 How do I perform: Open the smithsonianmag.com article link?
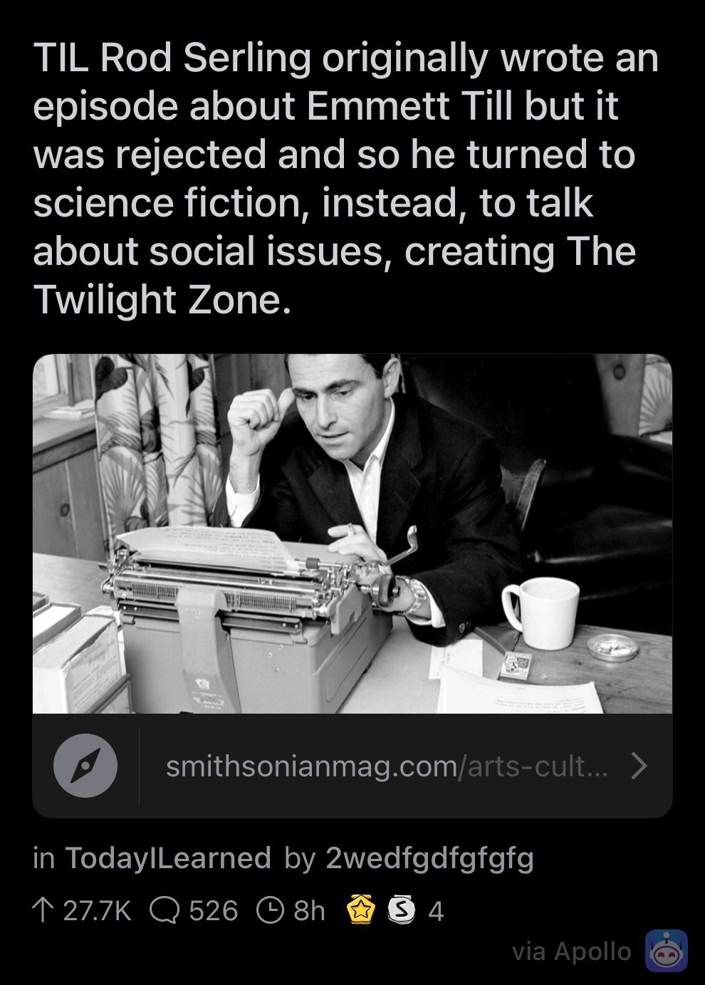[386, 766]
